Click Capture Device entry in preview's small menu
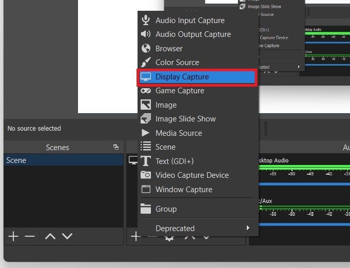The width and height of the screenshot is (350, 268). 274,38
